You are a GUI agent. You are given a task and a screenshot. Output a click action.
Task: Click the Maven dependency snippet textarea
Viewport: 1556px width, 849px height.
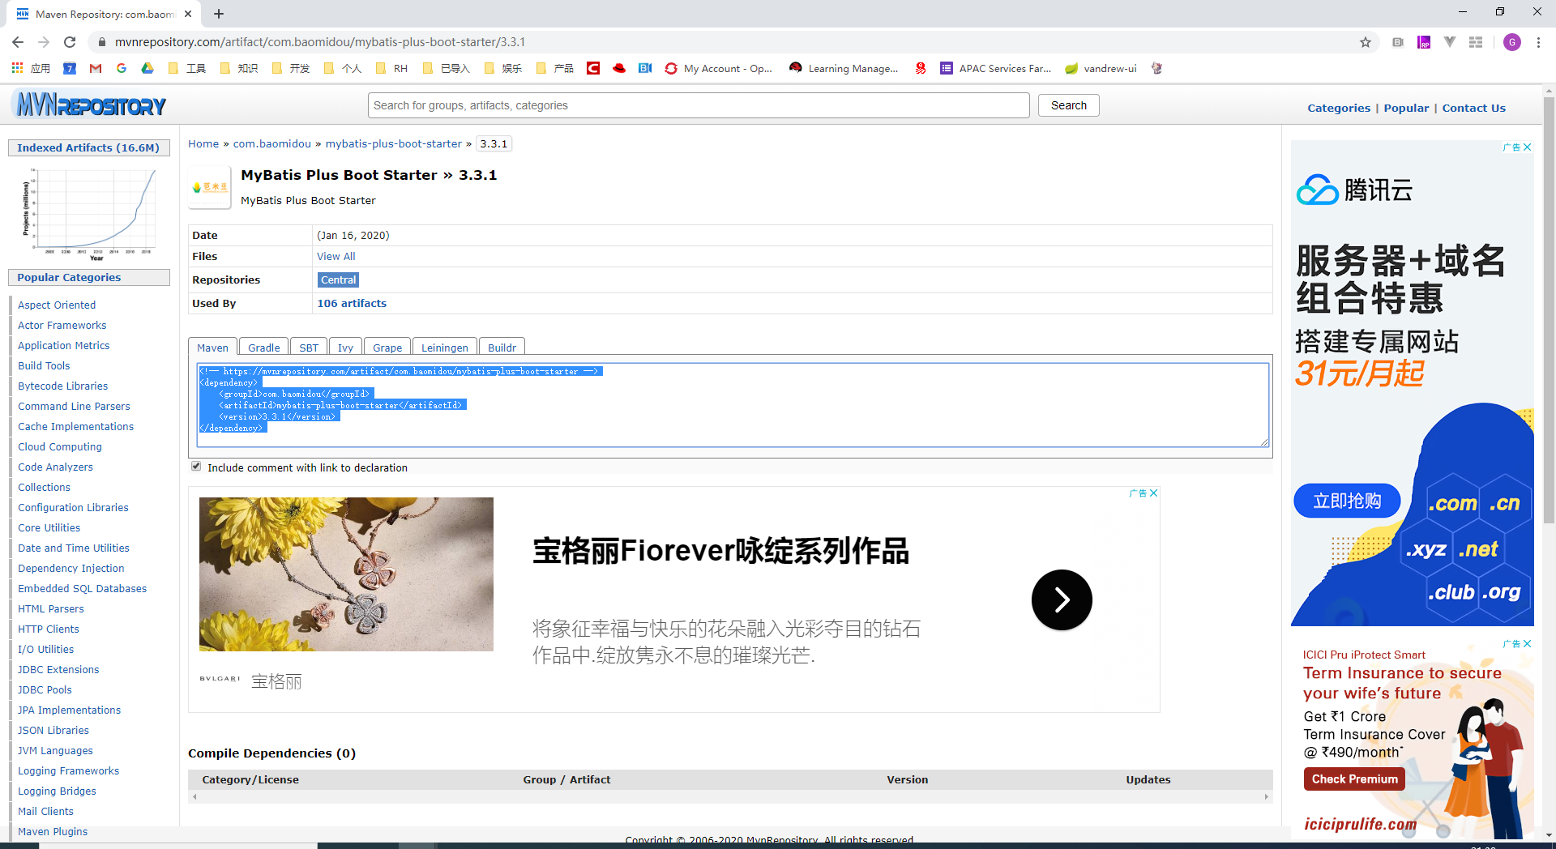tap(733, 405)
